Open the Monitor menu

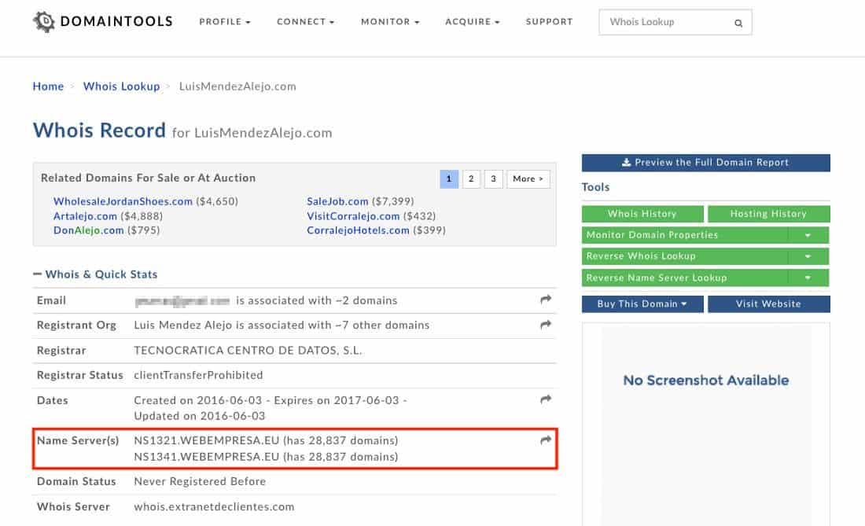point(390,21)
